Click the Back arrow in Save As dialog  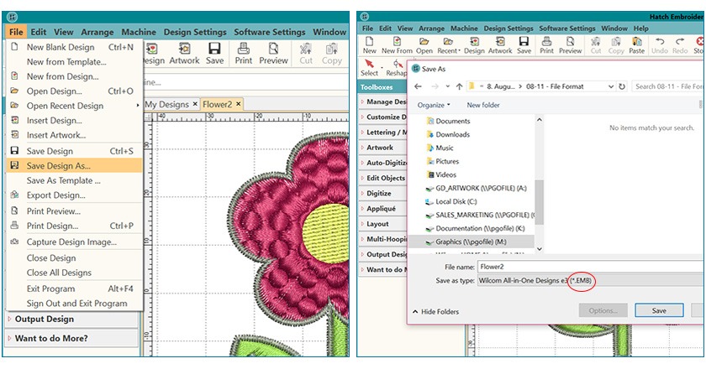[x=418, y=86]
